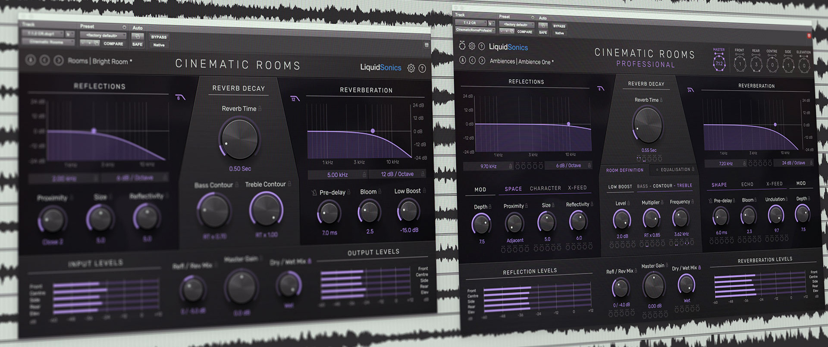Go to previous preset in Professional window

click(x=472, y=60)
